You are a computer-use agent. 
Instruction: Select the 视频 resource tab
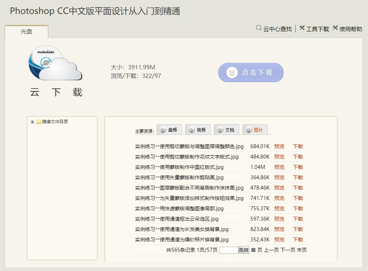[198, 130]
